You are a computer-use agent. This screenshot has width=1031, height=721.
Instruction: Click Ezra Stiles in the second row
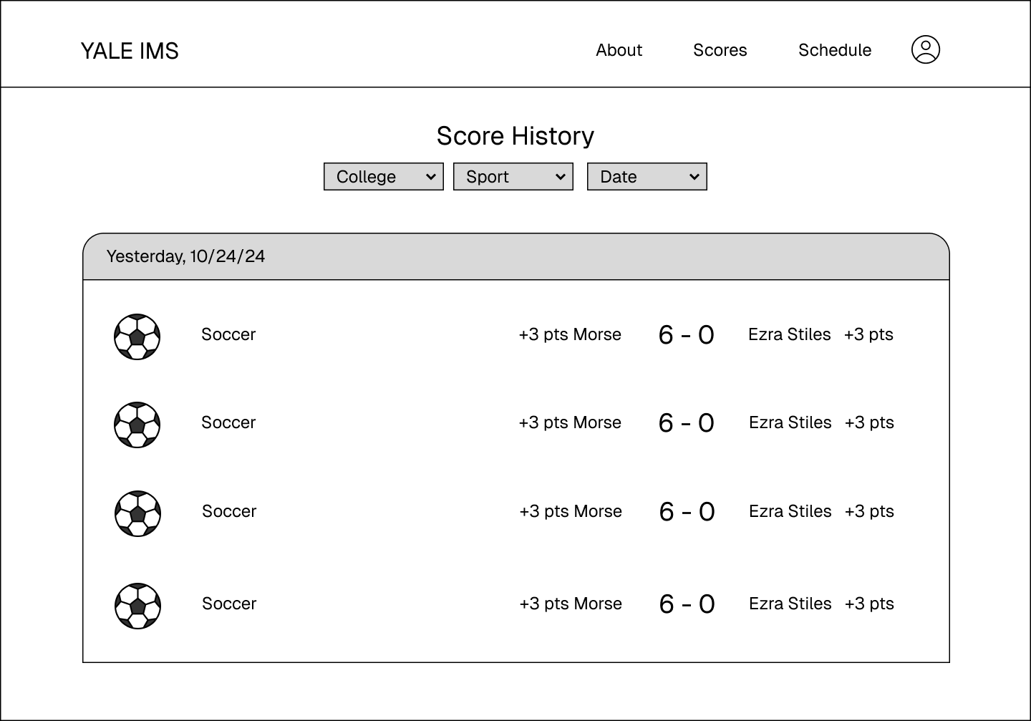790,422
